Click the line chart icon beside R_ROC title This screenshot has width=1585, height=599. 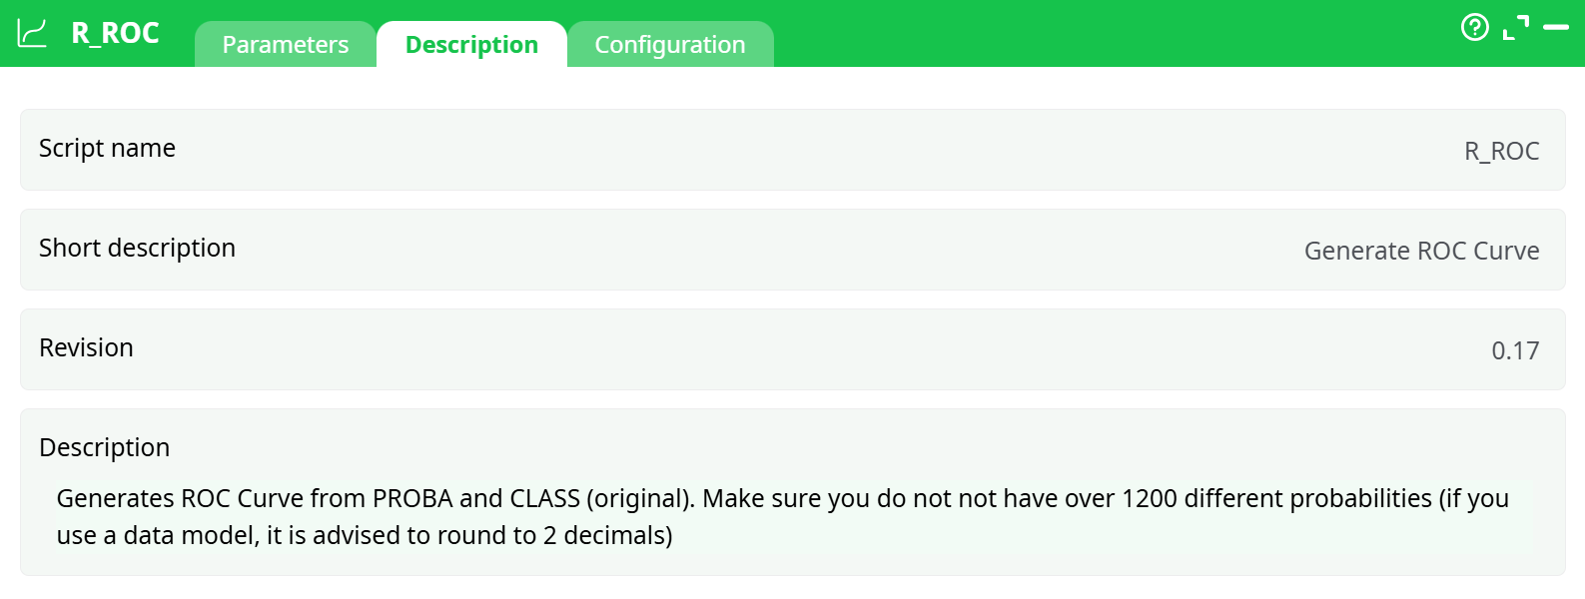pyautogui.click(x=32, y=33)
